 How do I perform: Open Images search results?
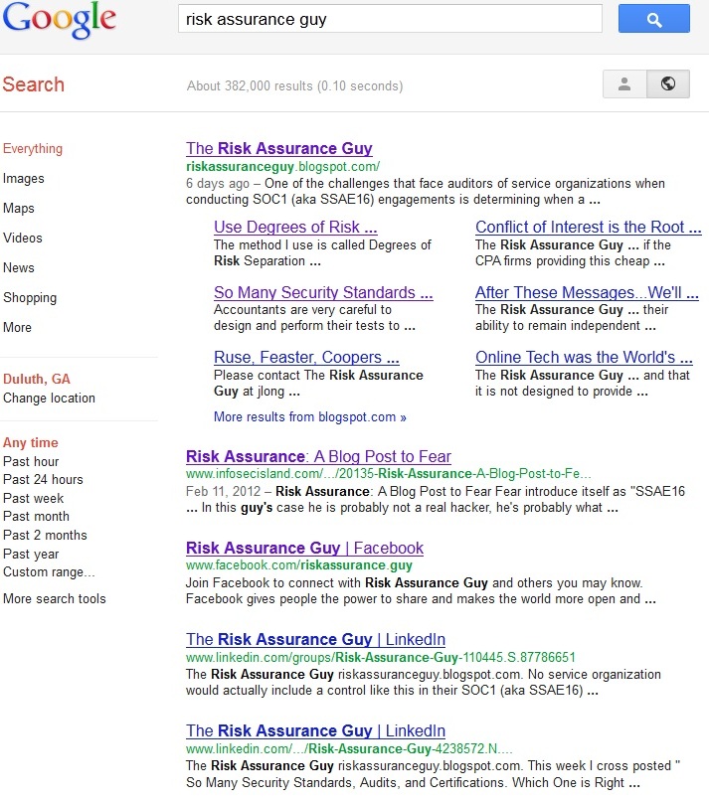pyautogui.click(x=24, y=178)
